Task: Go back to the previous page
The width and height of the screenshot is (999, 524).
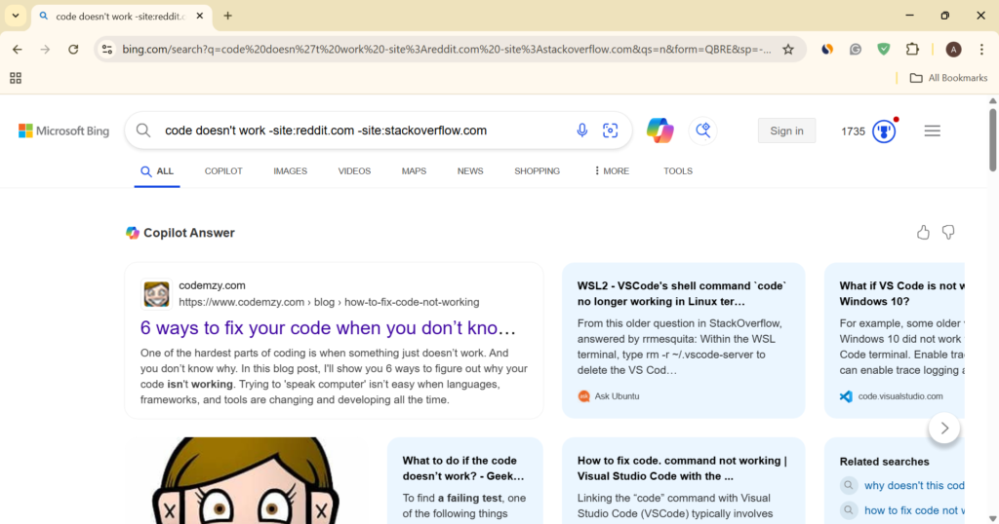Action: [x=18, y=49]
